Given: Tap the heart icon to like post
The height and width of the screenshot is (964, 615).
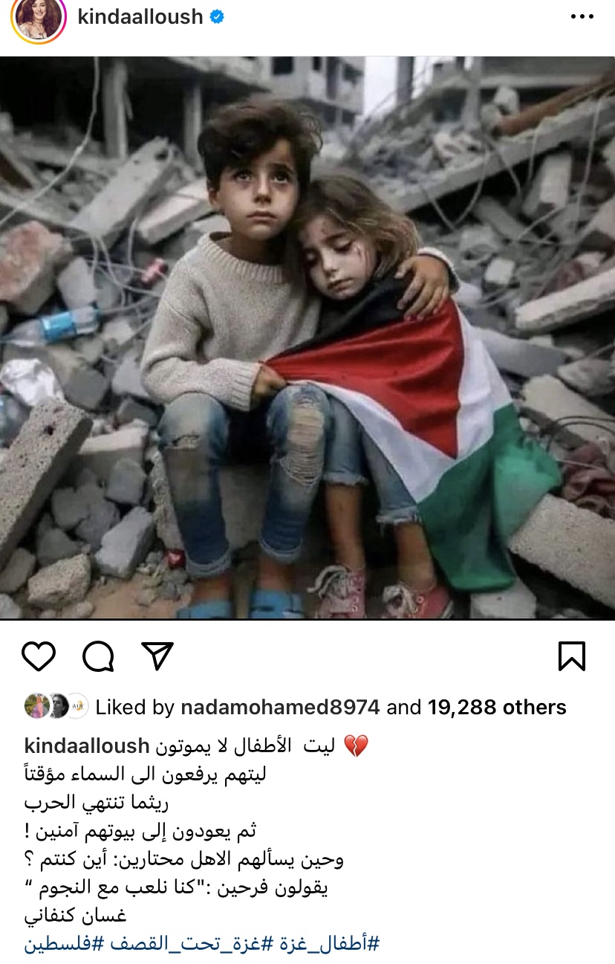Looking at the screenshot, I should 39,656.
